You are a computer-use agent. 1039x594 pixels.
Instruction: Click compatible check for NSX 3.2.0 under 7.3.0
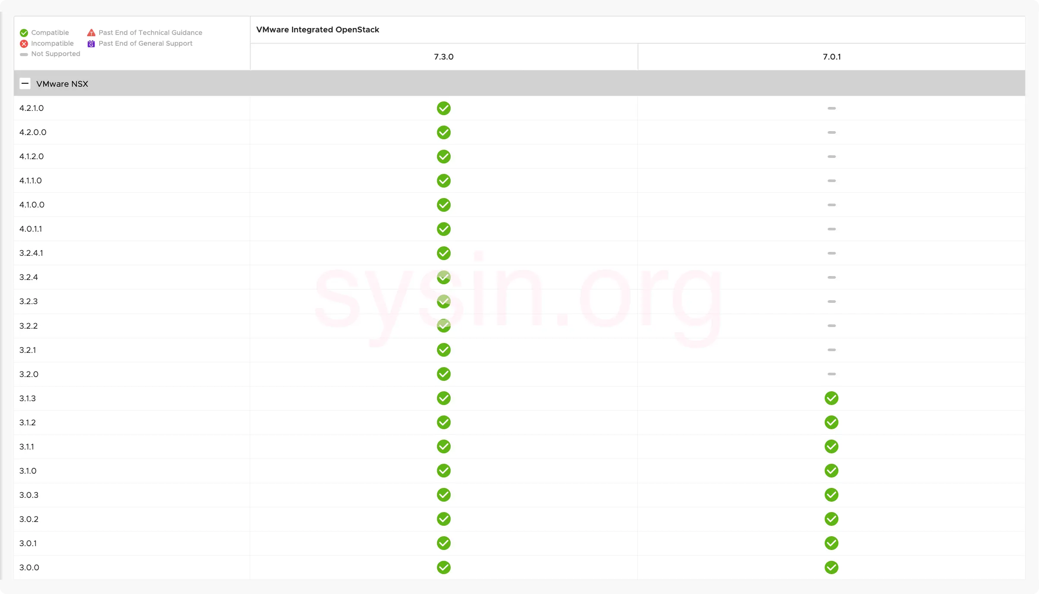(443, 374)
